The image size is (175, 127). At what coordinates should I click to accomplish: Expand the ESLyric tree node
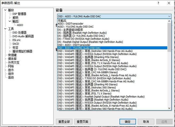point(10,40)
